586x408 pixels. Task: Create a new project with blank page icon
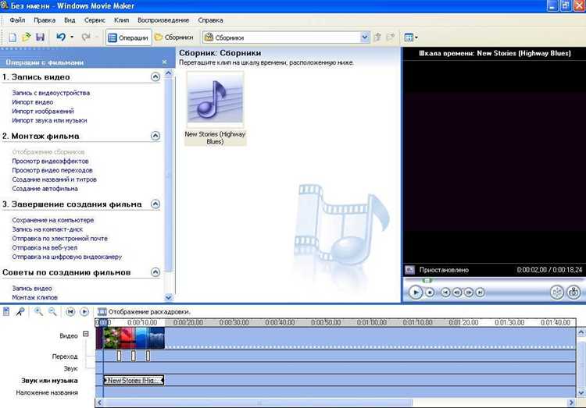tap(13, 37)
